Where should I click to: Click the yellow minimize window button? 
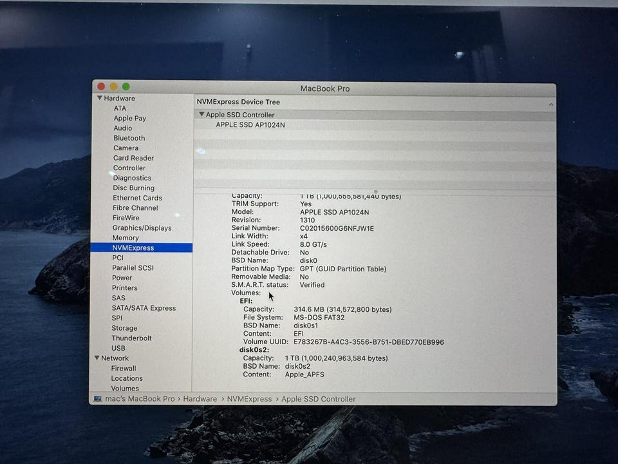113,87
